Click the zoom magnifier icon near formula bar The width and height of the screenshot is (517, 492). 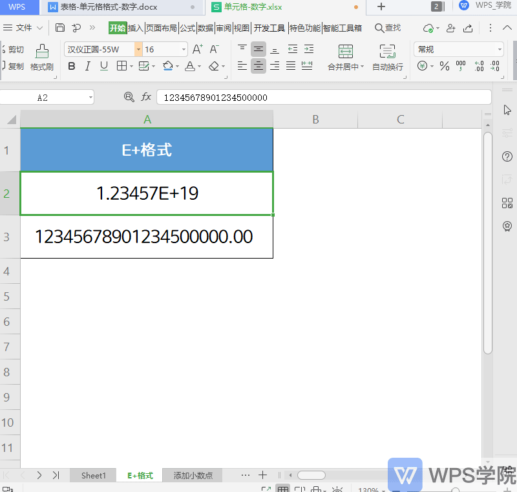point(129,97)
